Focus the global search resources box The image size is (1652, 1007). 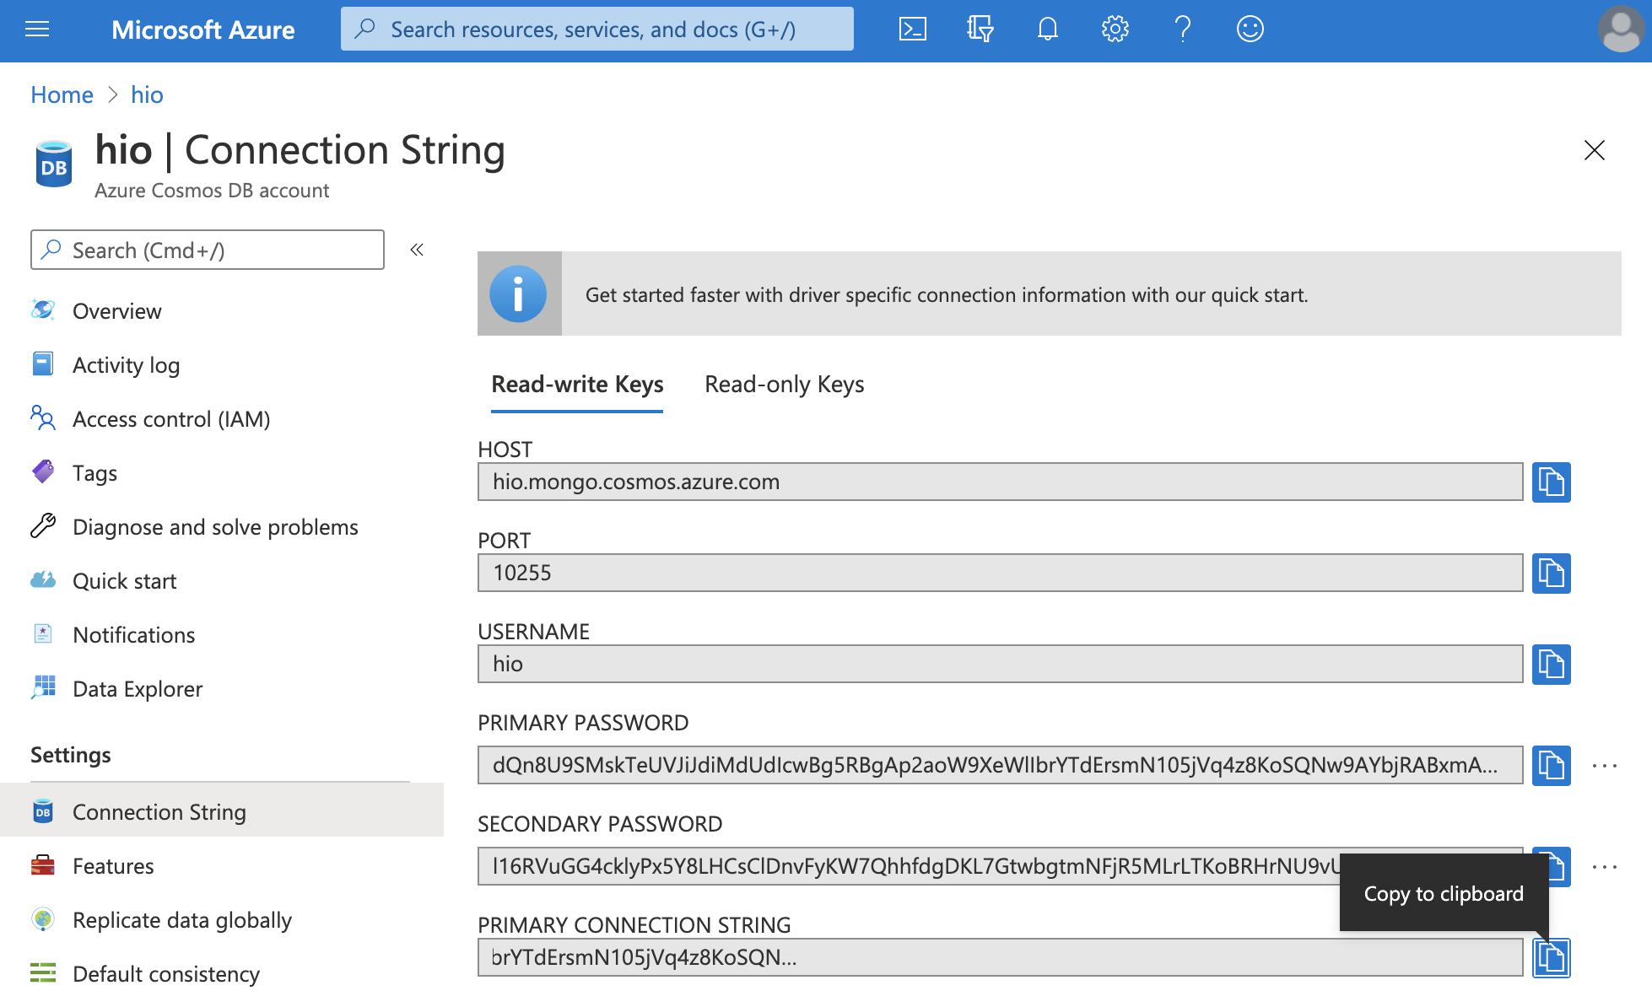597,30
